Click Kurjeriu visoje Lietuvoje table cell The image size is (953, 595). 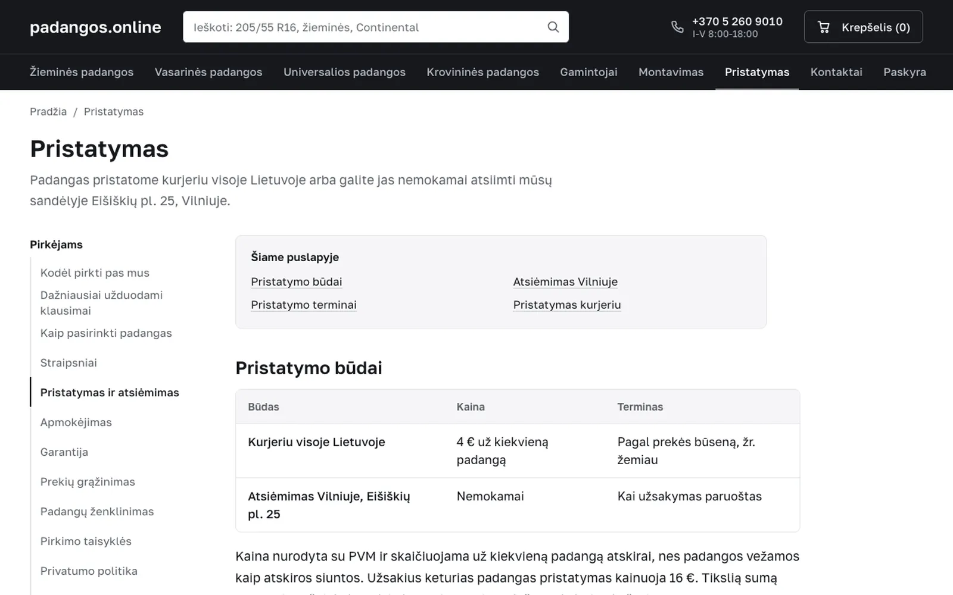point(316,442)
